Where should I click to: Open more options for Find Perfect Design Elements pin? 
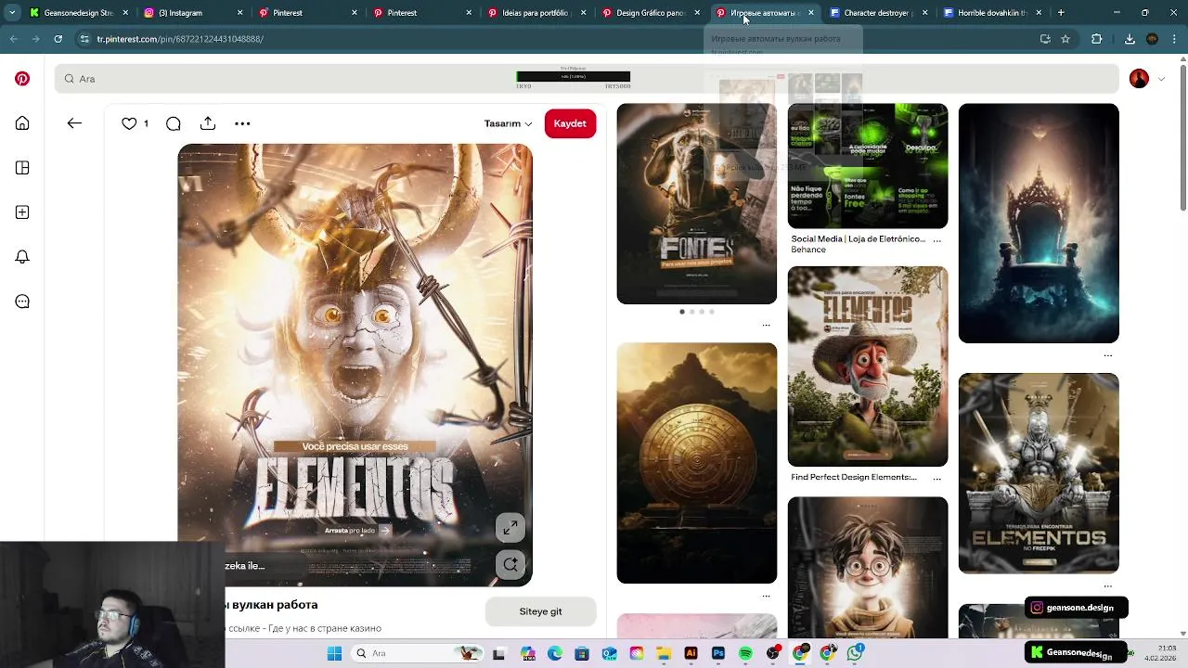[x=936, y=478]
